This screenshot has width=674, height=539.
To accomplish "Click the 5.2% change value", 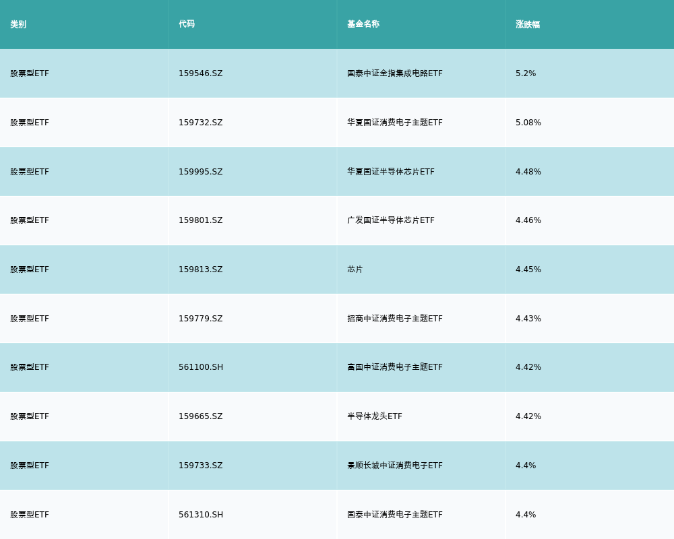I will pos(526,73).
